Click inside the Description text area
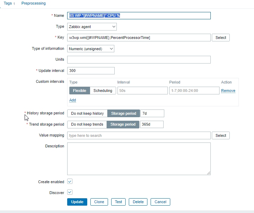Viewport: 254px width, 213px height. (139, 159)
